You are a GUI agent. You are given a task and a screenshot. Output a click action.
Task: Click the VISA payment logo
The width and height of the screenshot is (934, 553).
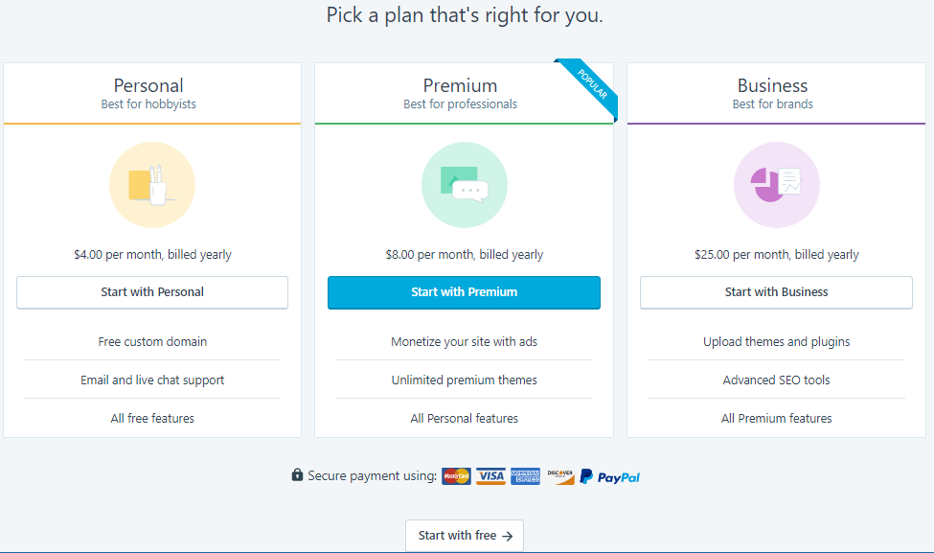click(x=490, y=476)
